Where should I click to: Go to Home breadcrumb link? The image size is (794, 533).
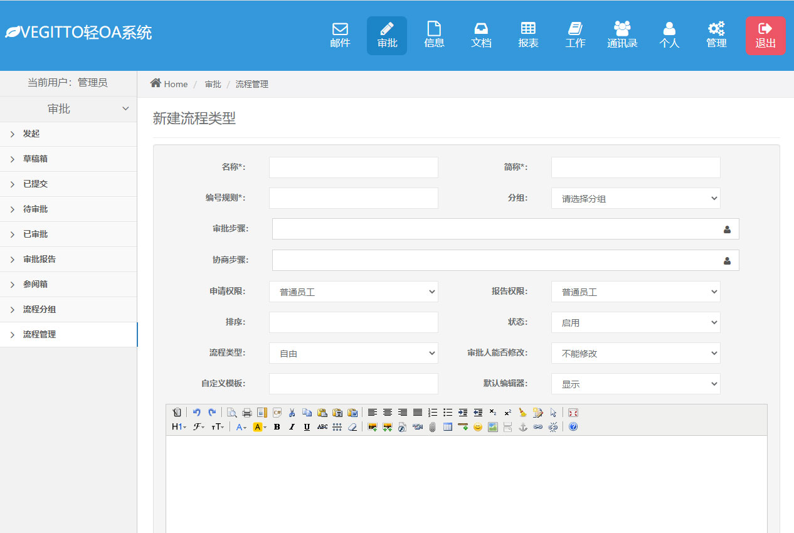(x=169, y=84)
